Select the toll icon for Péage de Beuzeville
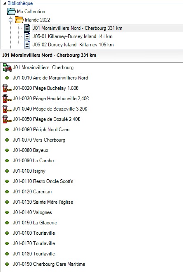The height and width of the screenshot is (272, 183). (7, 109)
